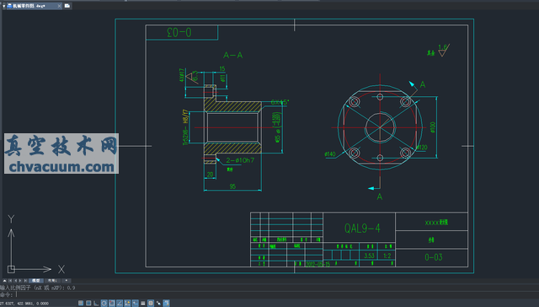Expand the layout tabs up-arrow menu
The image size is (539, 307).
(x=4, y=281)
